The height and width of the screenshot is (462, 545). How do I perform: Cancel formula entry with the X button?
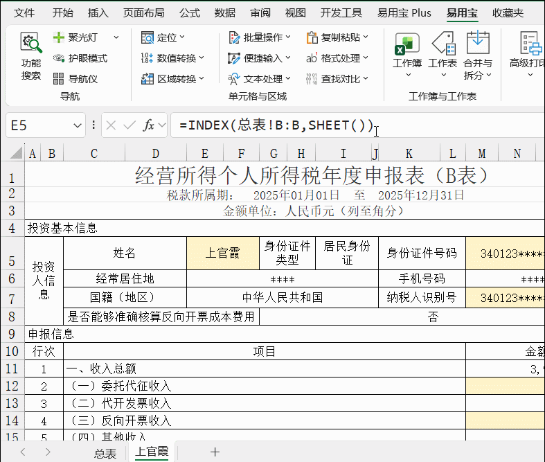(111, 125)
